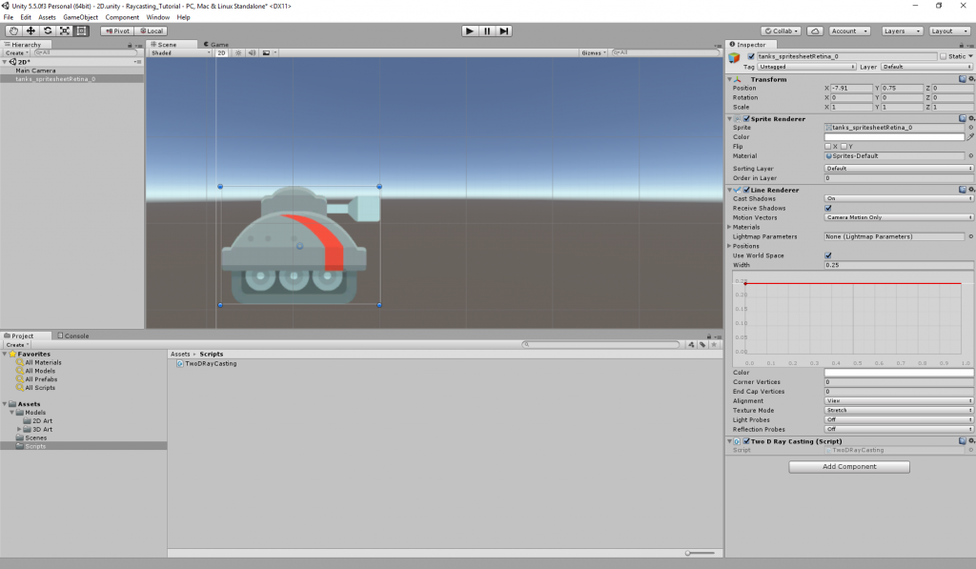Click the Add Component button
976x569 pixels.
click(x=849, y=467)
